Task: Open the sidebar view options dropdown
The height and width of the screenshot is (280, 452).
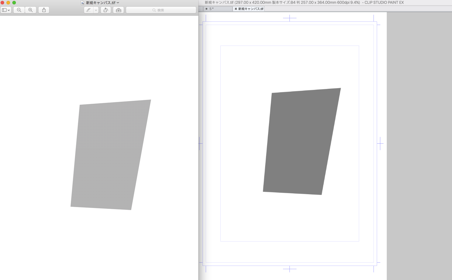Action: [x=6, y=10]
